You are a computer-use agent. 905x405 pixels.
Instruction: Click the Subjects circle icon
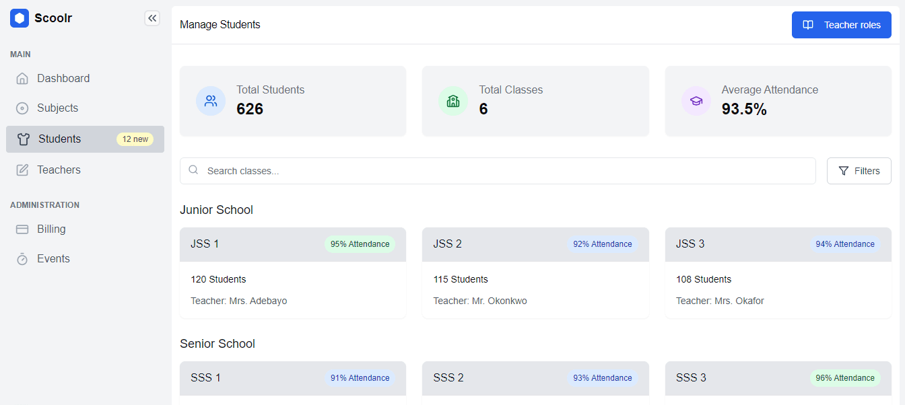point(22,108)
